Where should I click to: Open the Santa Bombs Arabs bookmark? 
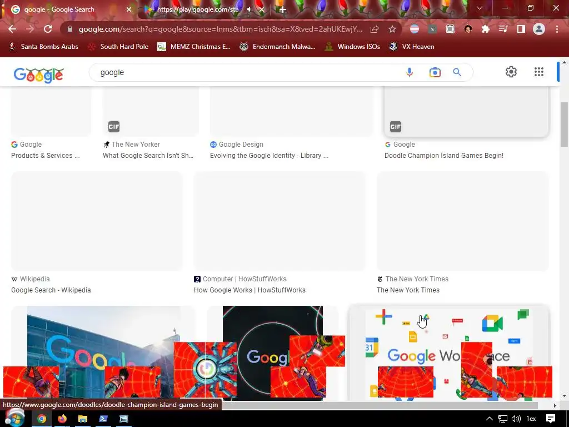(x=44, y=47)
